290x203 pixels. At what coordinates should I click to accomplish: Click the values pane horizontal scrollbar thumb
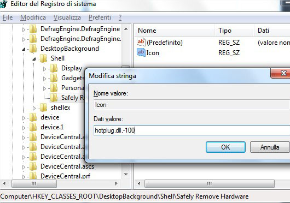tap(210, 183)
